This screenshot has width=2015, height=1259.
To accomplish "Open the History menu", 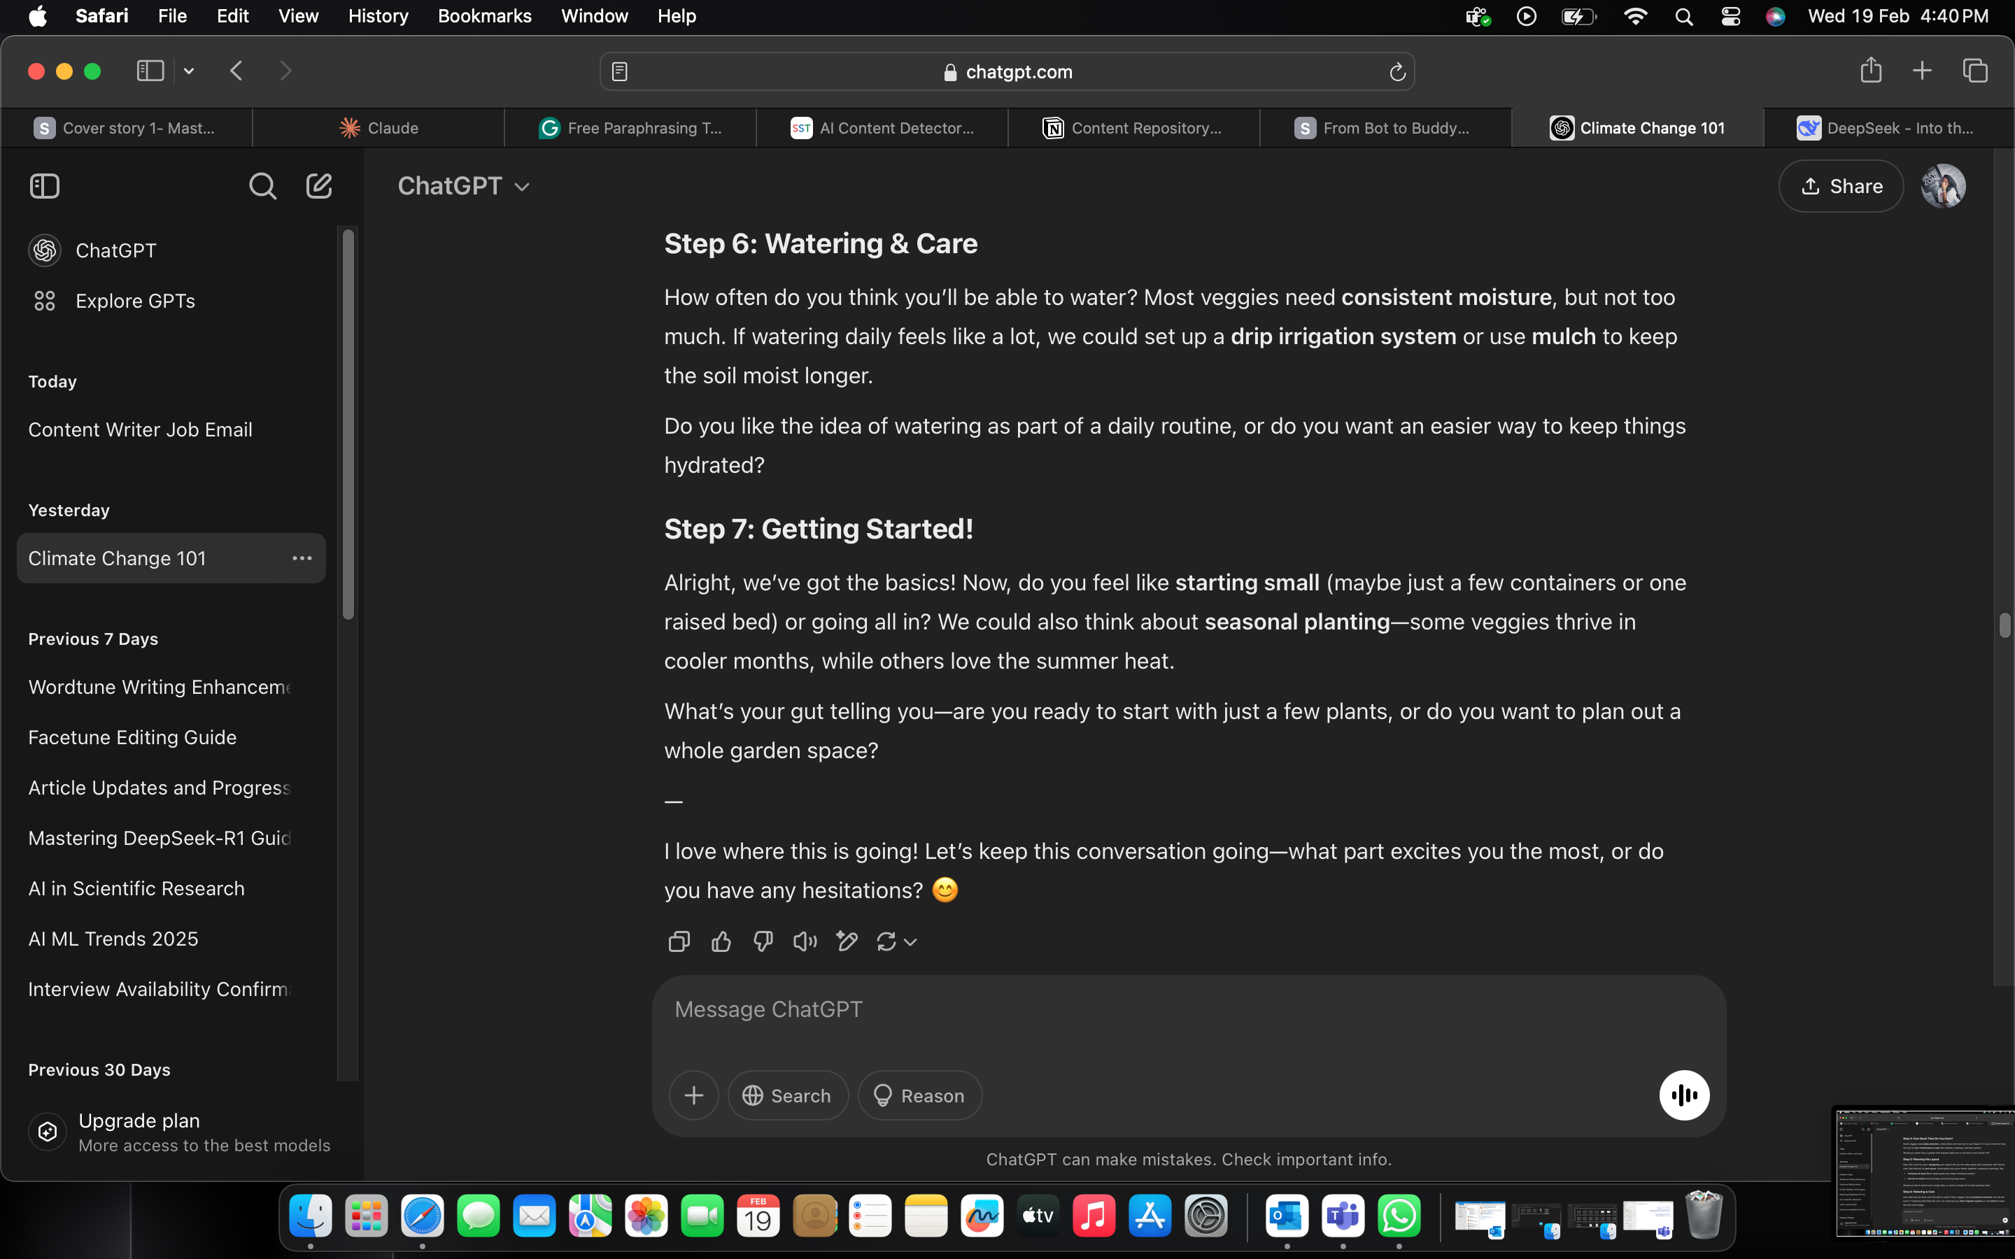I will pos(378,16).
